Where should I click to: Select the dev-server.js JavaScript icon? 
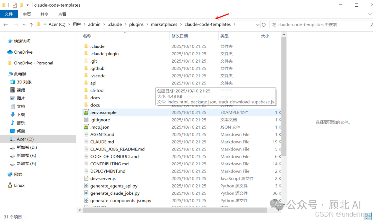coord(86,178)
